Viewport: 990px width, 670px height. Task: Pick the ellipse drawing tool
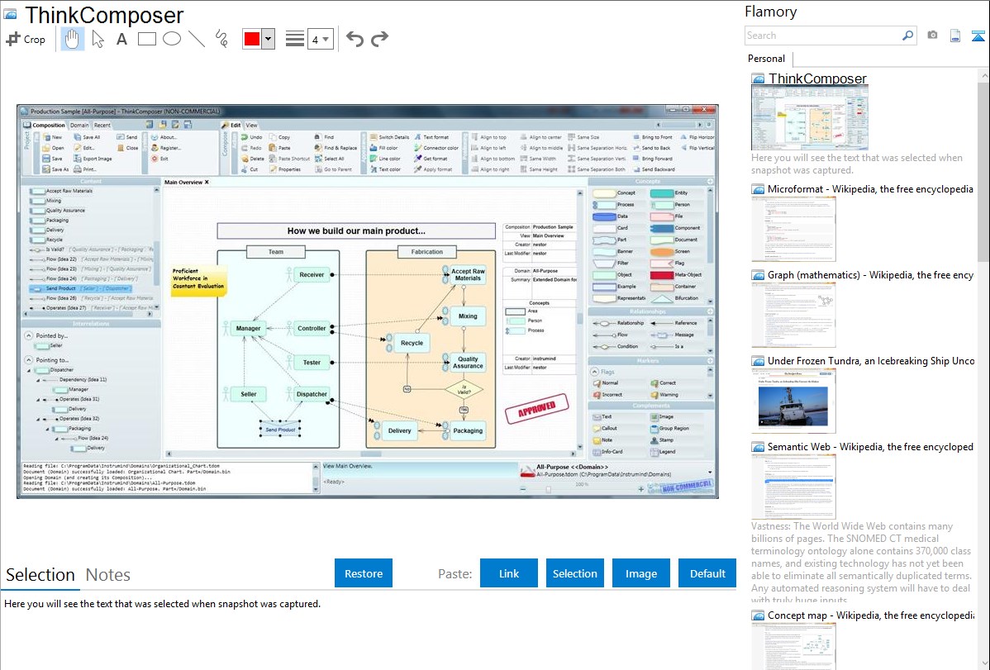[172, 39]
